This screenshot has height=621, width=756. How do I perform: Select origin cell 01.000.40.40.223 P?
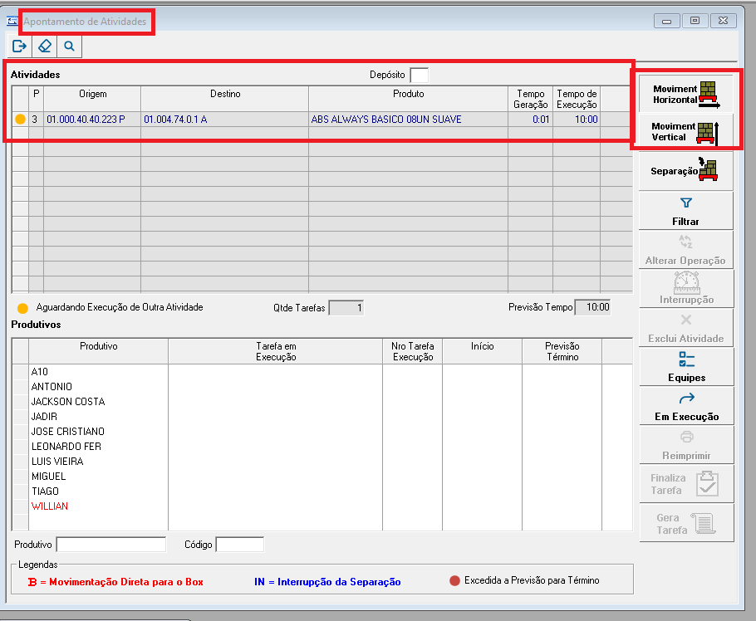point(92,120)
